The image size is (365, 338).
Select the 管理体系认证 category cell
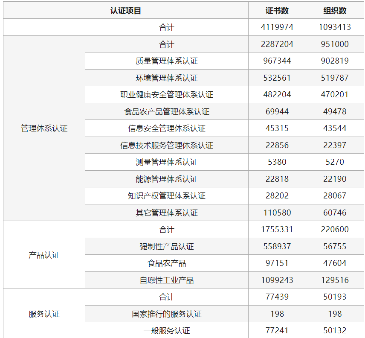[x=44, y=128]
